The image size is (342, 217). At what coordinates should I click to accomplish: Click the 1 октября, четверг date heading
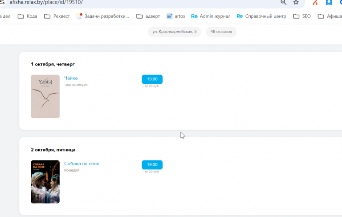(53, 64)
